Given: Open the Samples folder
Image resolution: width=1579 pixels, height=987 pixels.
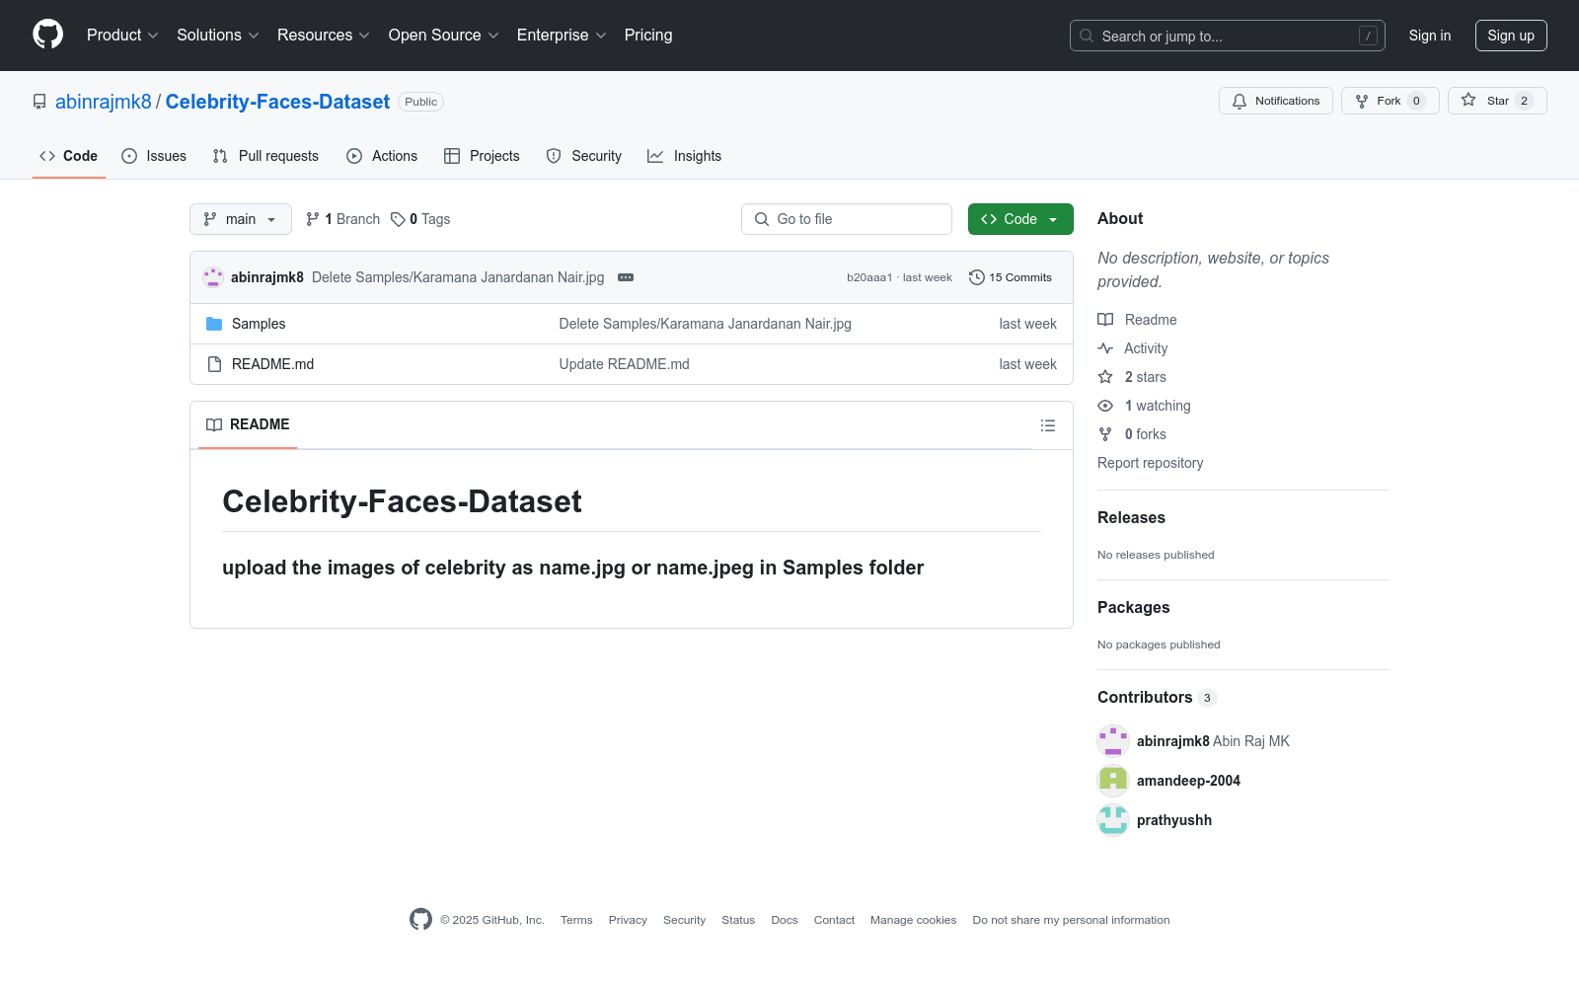Looking at the screenshot, I should [259, 324].
